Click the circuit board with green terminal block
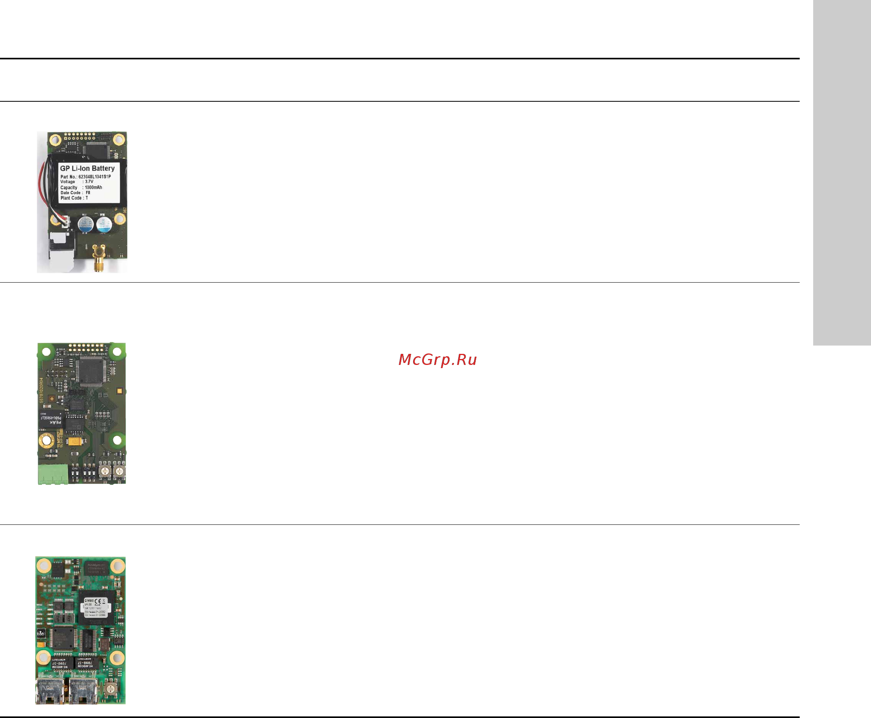Image resolution: width=871 pixels, height=718 pixels. 82,414
